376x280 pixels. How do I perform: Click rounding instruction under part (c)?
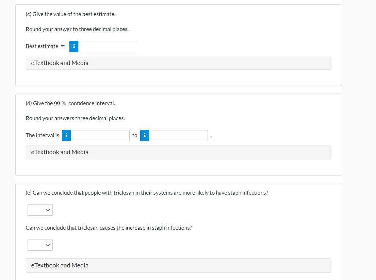(x=77, y=29)
